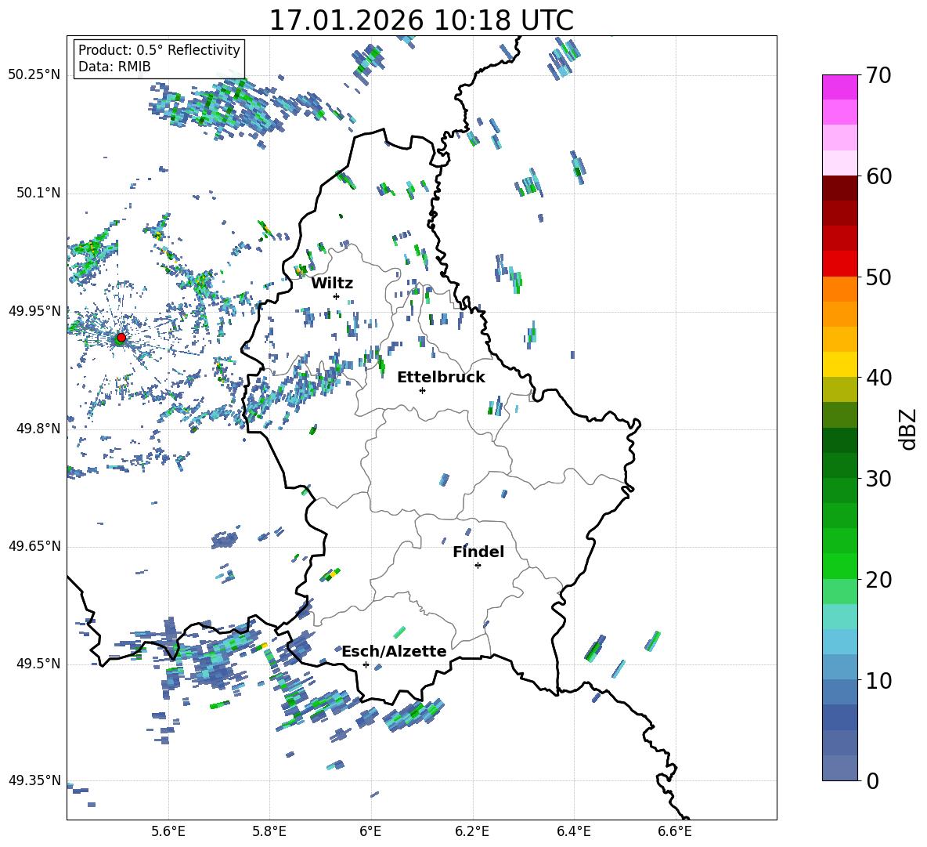Image resolution: width=927 pixels, height=847 pixels.
Task: Click the 49.95°N latitude label
Action: point(34,310)
